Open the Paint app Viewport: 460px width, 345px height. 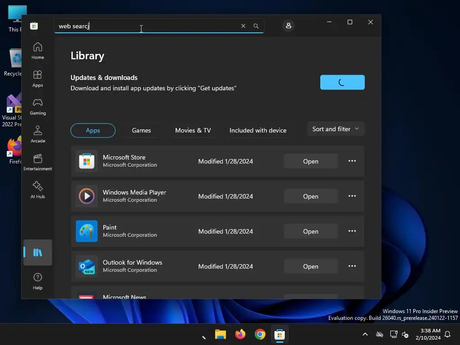(311, 231)
